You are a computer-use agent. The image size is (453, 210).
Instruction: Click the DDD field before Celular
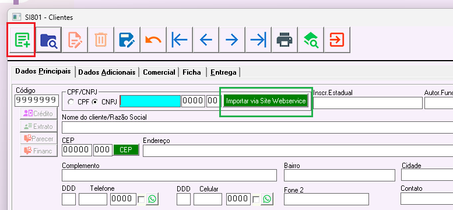184,199
